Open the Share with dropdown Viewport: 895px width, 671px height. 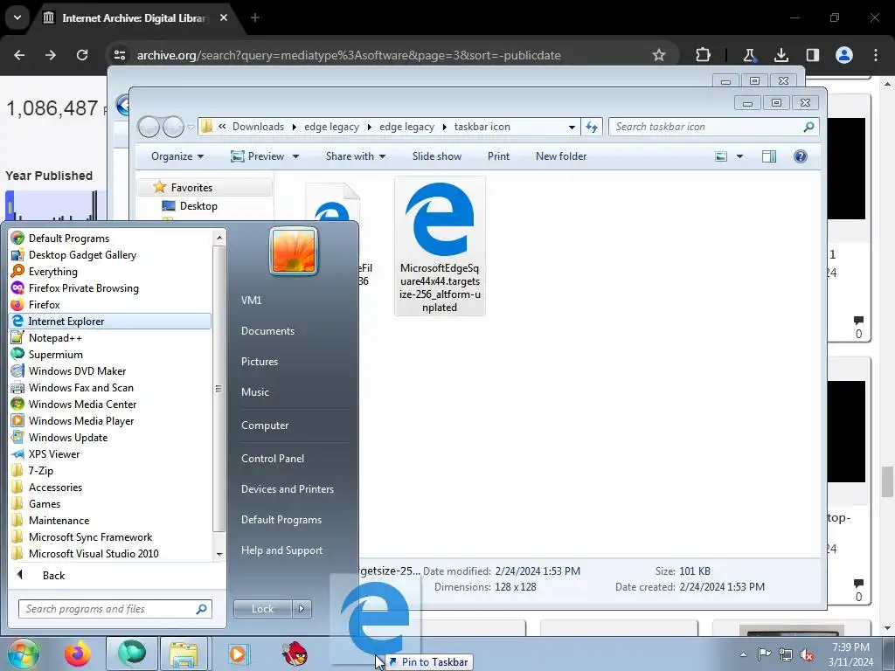(x=356, y=156)
